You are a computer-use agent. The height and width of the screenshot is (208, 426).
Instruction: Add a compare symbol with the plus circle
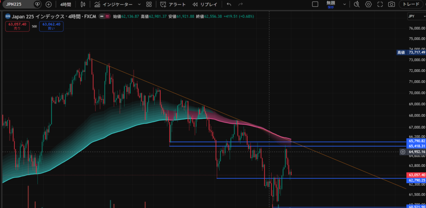(48, 4)
